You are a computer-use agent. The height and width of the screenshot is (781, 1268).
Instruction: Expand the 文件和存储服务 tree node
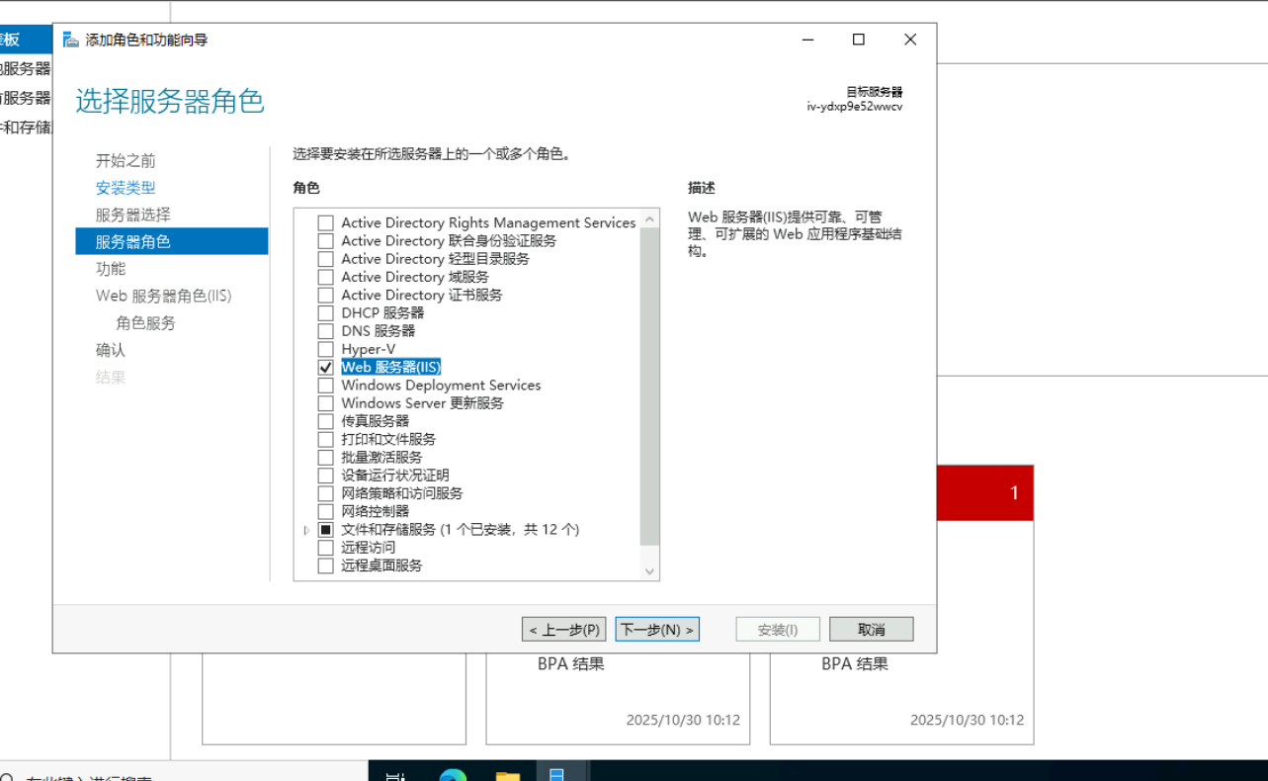click(x=307, y=530)
